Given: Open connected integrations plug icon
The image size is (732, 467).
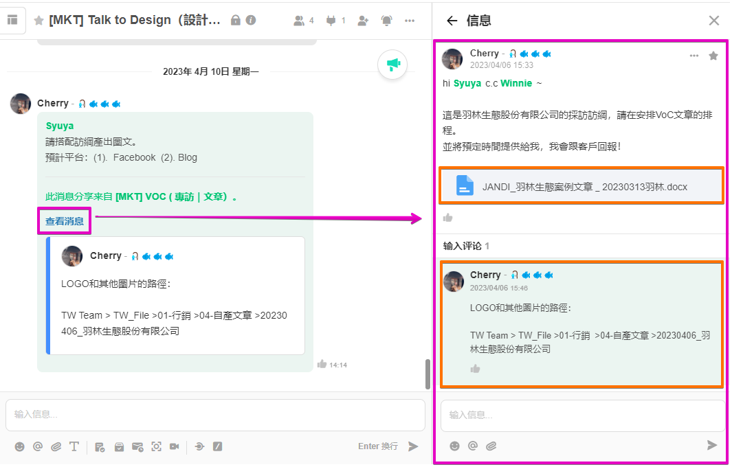Looking at the screenshot, I should pyautogui.click(x=335, y=21).
